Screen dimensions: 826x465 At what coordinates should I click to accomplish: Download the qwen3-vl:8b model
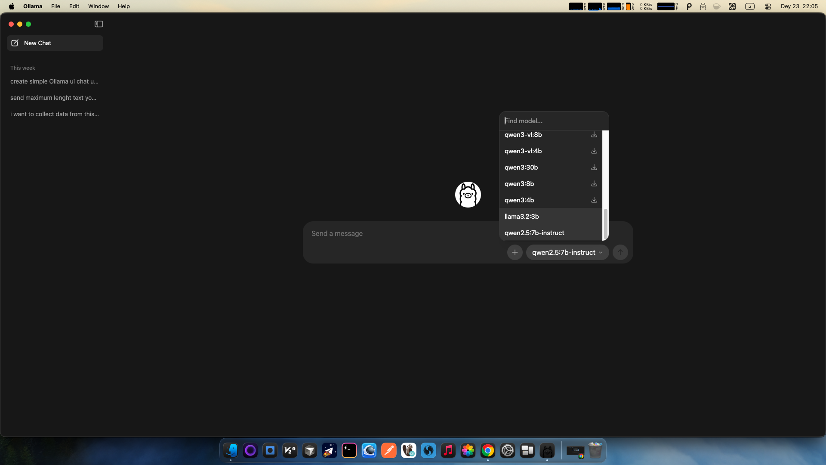(594, 135)
